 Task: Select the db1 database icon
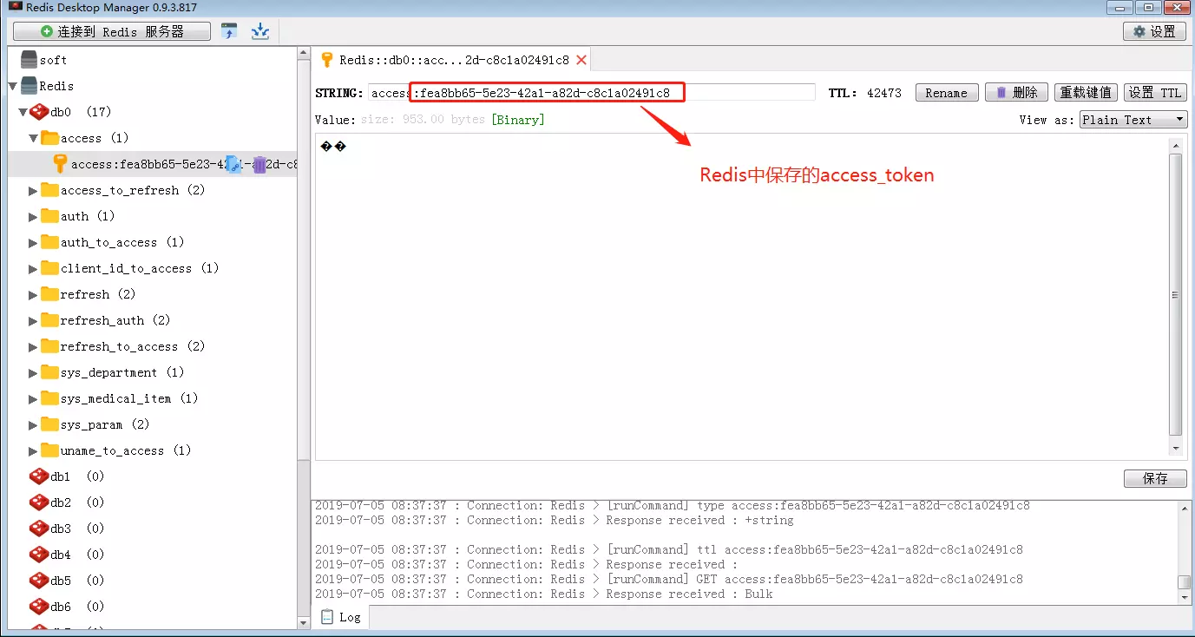coord(39,476)
